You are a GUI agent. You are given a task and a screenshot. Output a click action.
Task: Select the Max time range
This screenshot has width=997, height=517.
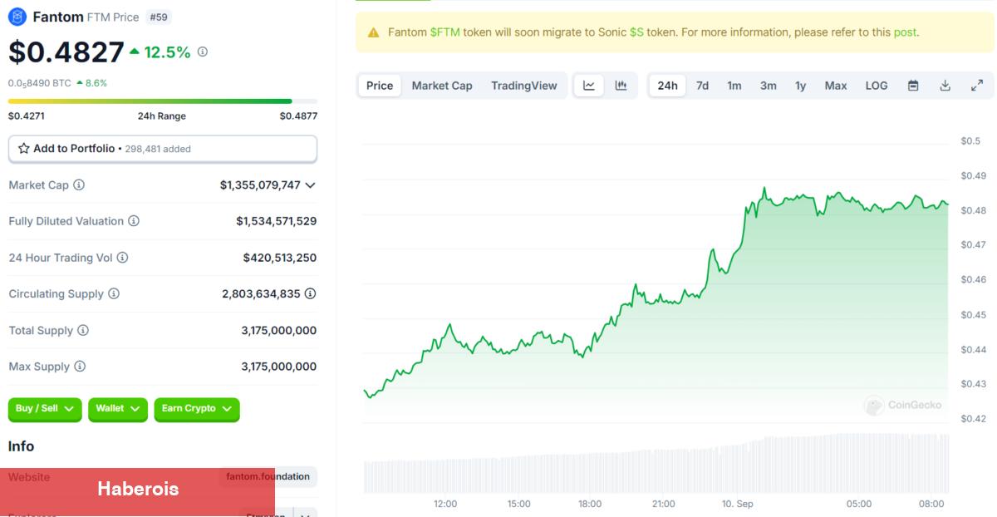pos(836,86)
